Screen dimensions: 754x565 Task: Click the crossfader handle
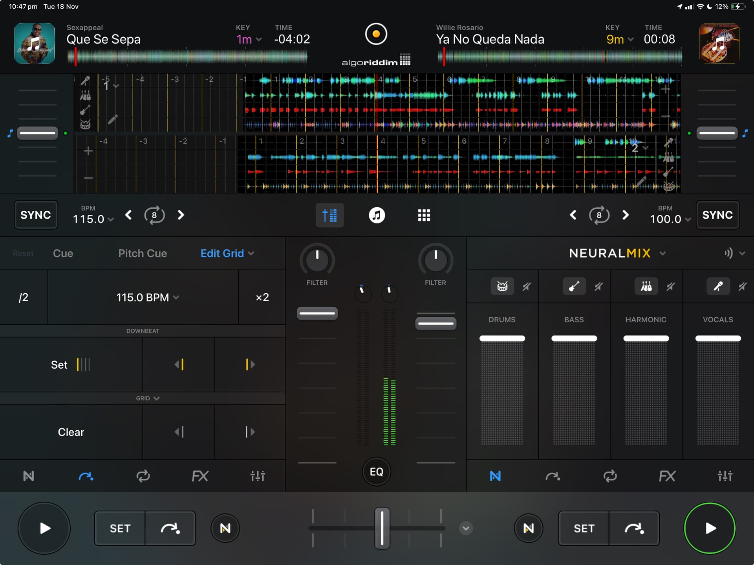(x=382, y=528)
